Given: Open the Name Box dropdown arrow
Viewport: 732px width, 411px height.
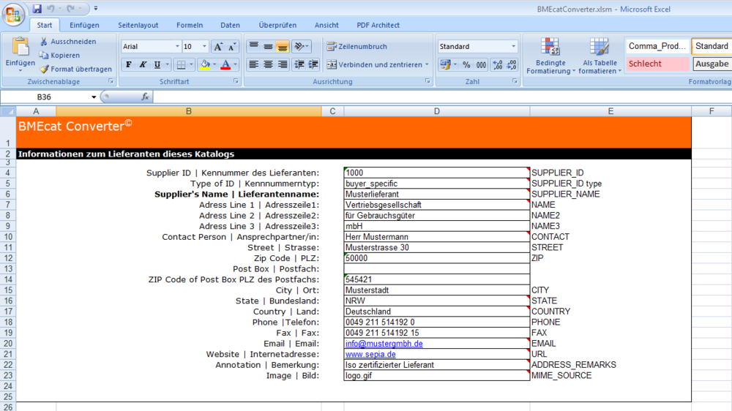Looking at the screenshot, I should [94, 97].
